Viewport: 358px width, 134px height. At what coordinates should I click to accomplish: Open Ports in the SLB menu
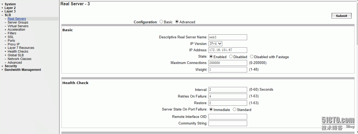pyautogui.click(x=11, y=41)
